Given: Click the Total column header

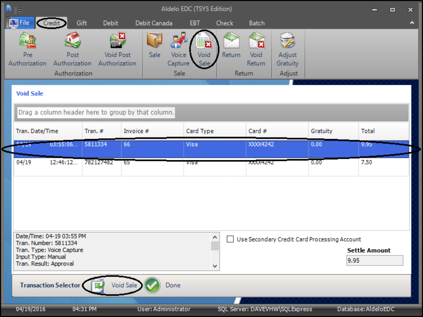Looking at the screenshot, I should coord(384,131).
